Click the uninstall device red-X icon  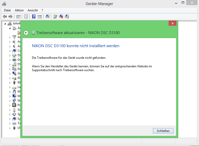point(61,16)
